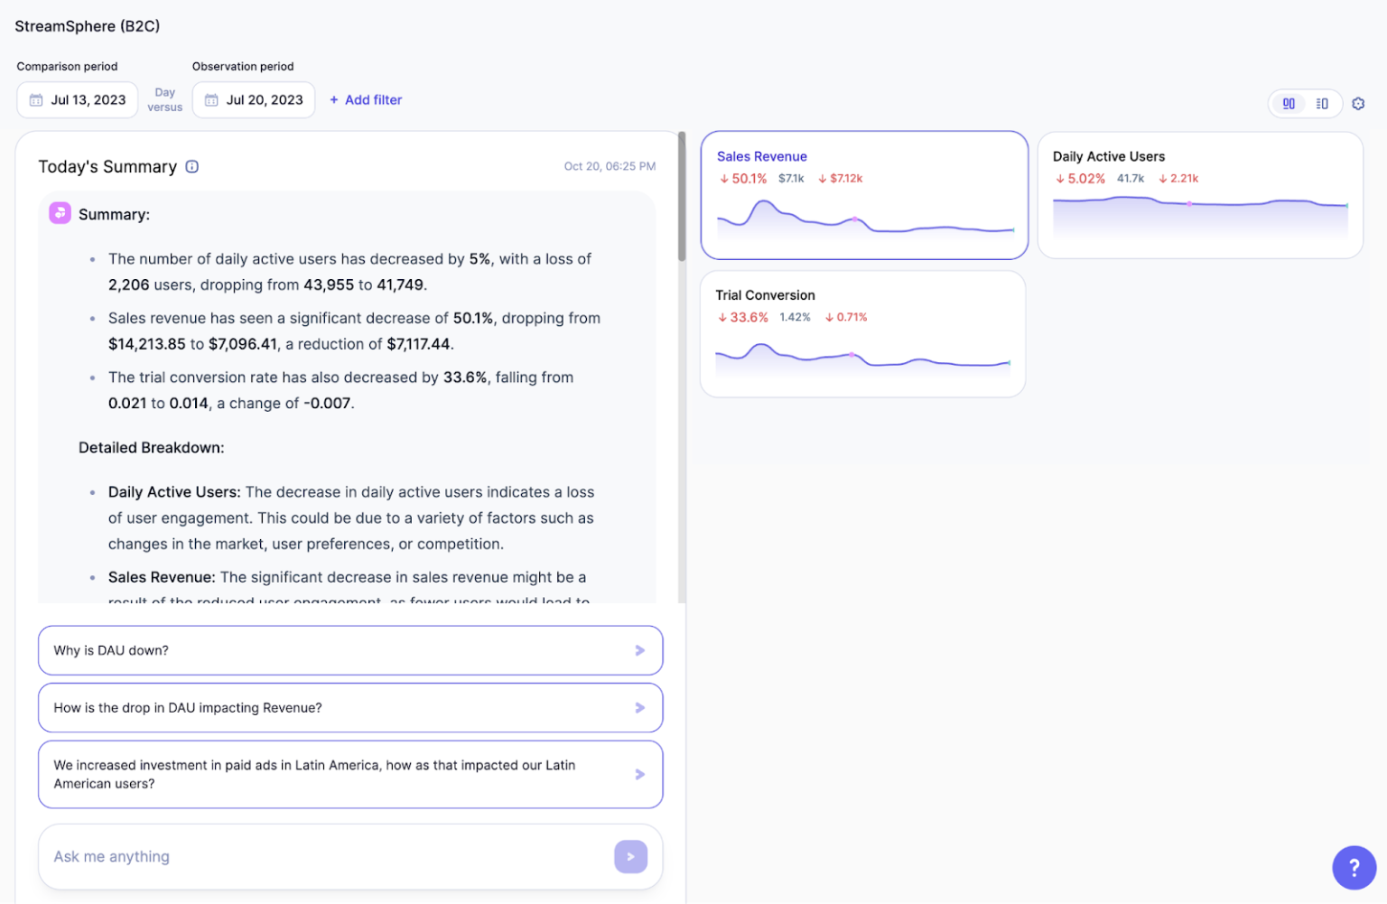Click the 'Detailed Breakdown:' heading
Viewport: 1387px width, 904px height.
(152, 448)
